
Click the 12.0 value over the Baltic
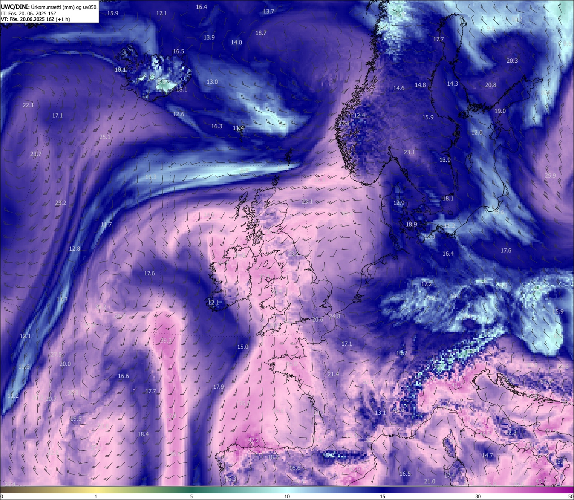click(x=477, y=133)
